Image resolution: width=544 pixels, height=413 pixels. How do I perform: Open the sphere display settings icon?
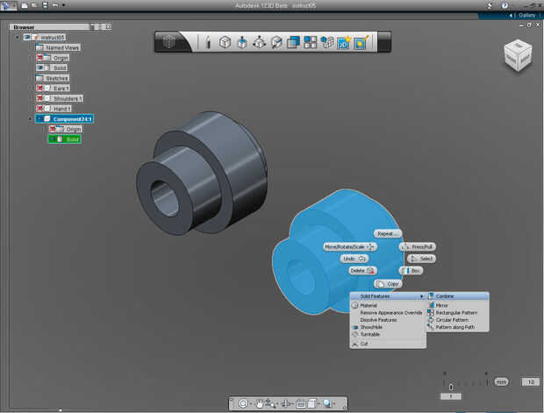[x=327, y=403]
